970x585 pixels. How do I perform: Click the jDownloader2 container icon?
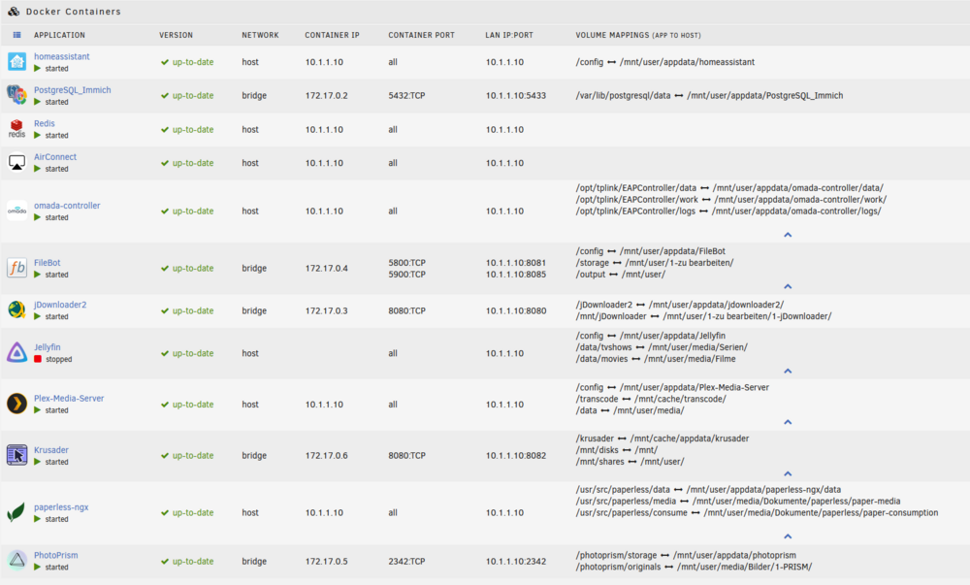[16, 309]
